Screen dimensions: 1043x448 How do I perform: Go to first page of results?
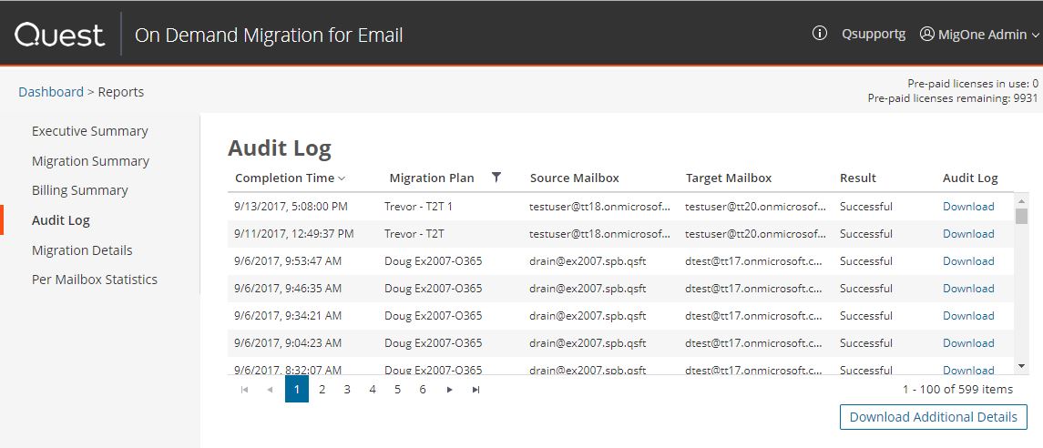coord(244,390)
